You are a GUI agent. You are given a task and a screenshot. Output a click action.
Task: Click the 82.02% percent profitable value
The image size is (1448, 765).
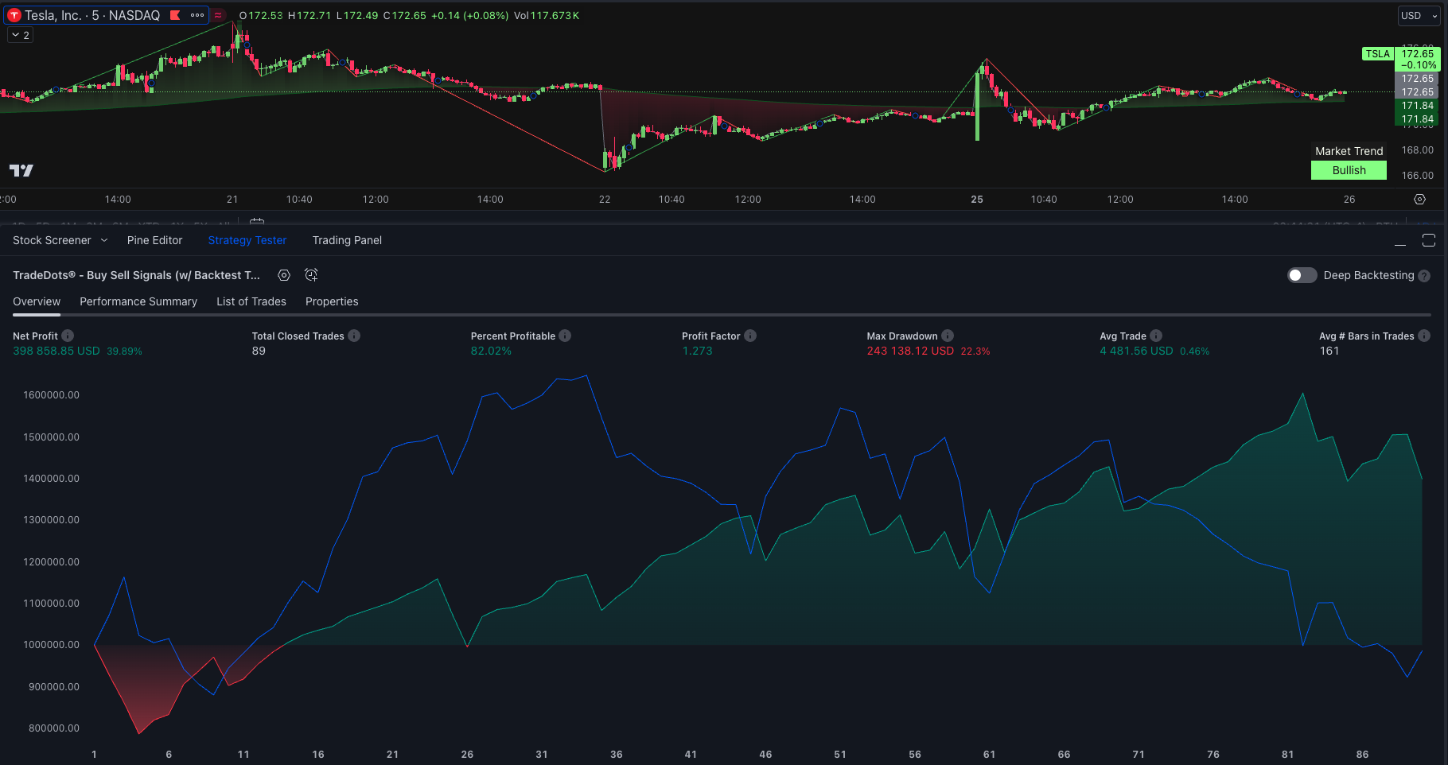click(491, 351)
